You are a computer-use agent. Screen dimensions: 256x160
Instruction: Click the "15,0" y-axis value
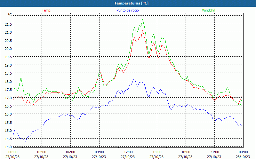coord(8,131)
